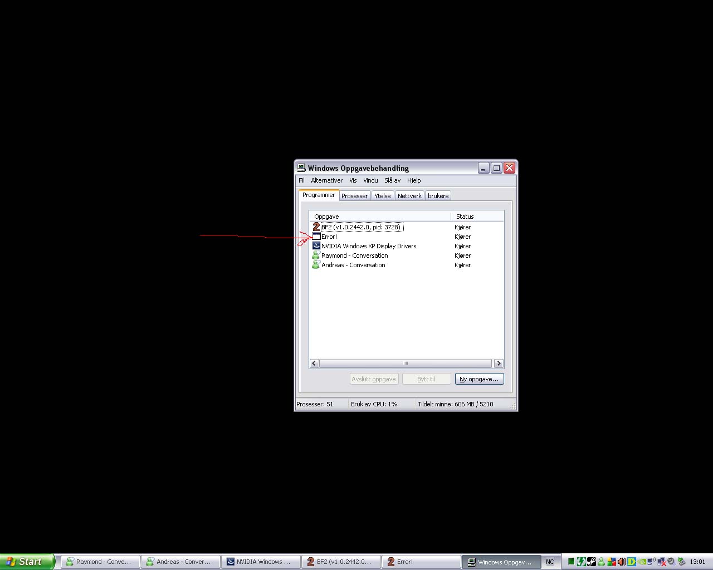Click the horizontal scrollbar left arrow
713x570 pixels.
tap(314, 363)
